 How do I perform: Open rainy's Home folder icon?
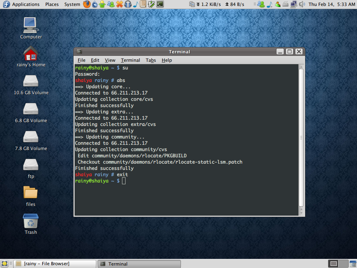(x=31, y=56)
